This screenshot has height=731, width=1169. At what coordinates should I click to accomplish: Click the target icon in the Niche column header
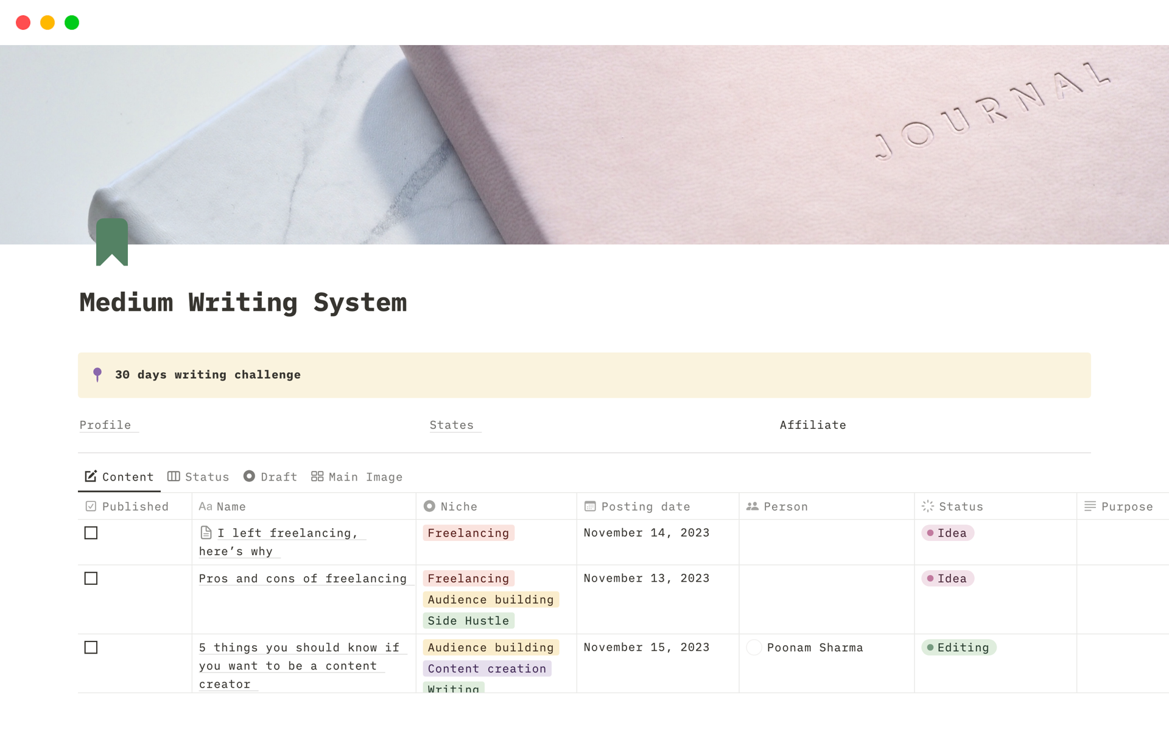tap(429, 506)
